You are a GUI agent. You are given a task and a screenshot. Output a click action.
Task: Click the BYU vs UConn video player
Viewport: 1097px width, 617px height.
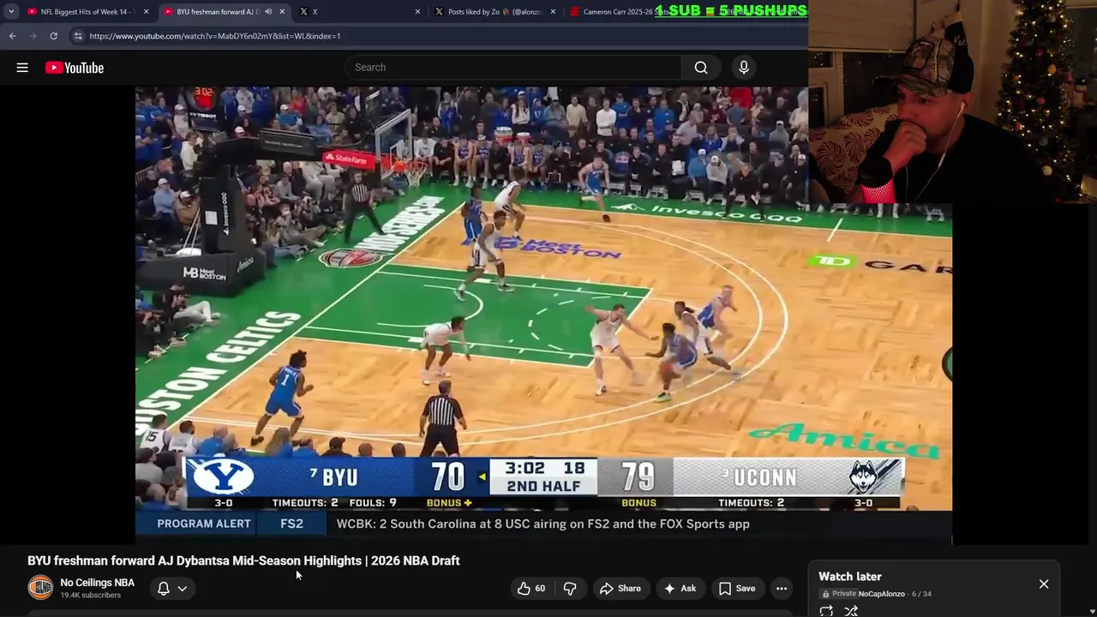point(543,314)
